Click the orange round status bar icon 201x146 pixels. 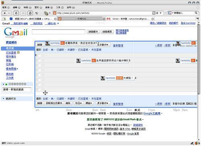point(196,143)
